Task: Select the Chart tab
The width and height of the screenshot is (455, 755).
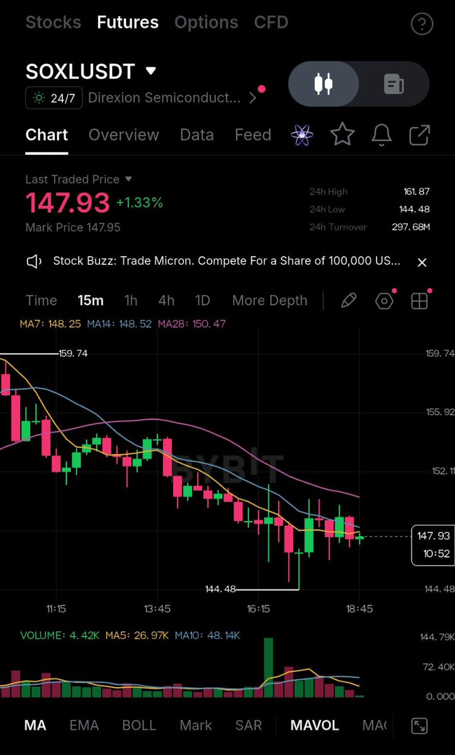Action: (x=47, y=135)
